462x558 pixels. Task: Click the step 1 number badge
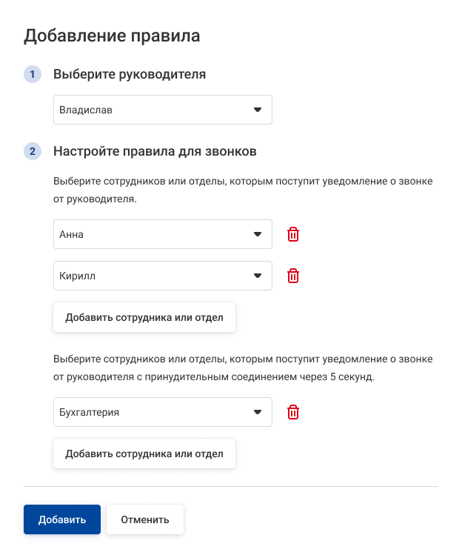33,74
